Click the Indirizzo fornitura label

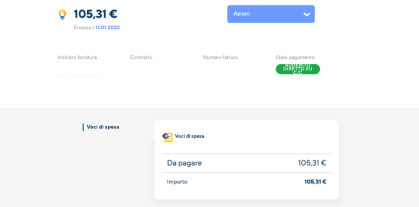point(77,57)
